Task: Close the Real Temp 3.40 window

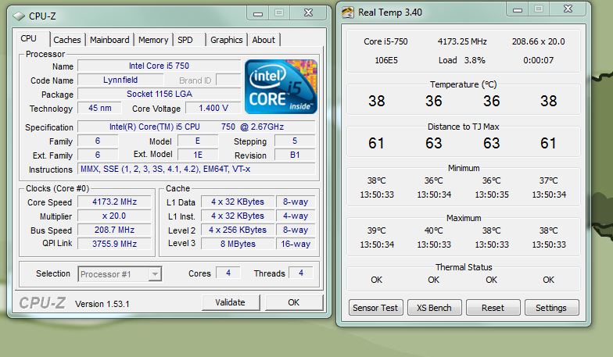Action: pos(568,9)
